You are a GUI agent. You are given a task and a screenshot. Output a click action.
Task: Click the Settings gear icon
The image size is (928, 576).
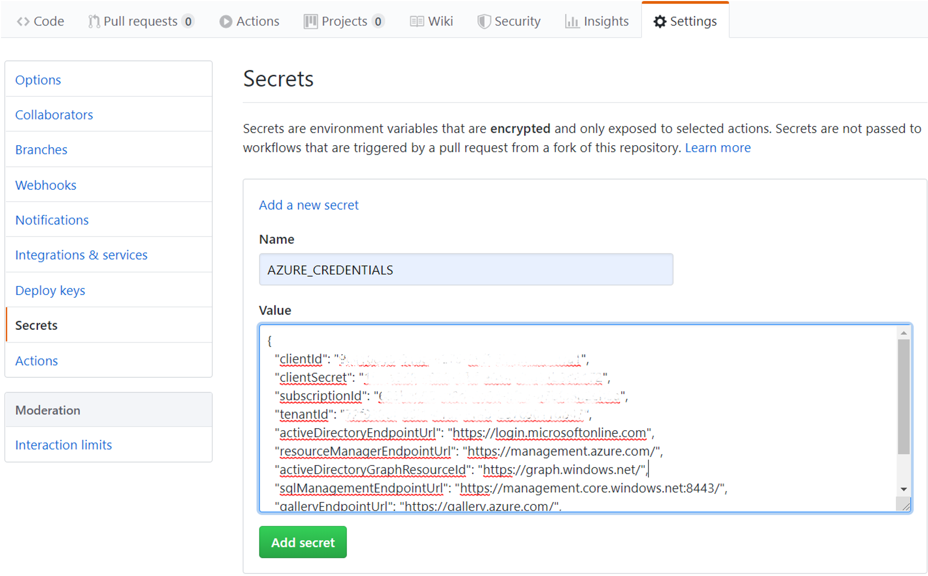click(660, 21)
